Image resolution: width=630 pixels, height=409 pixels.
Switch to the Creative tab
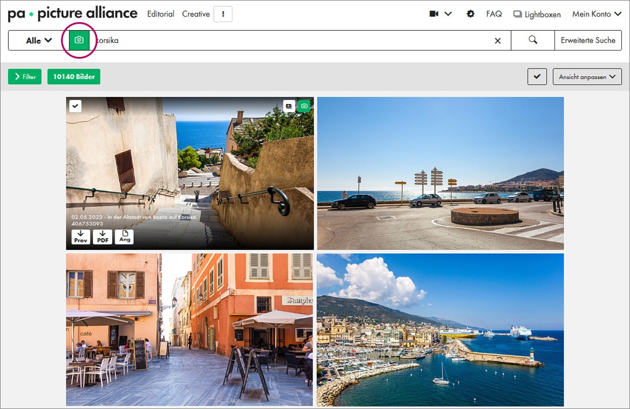pyautogui.click(x=196, y=14)
